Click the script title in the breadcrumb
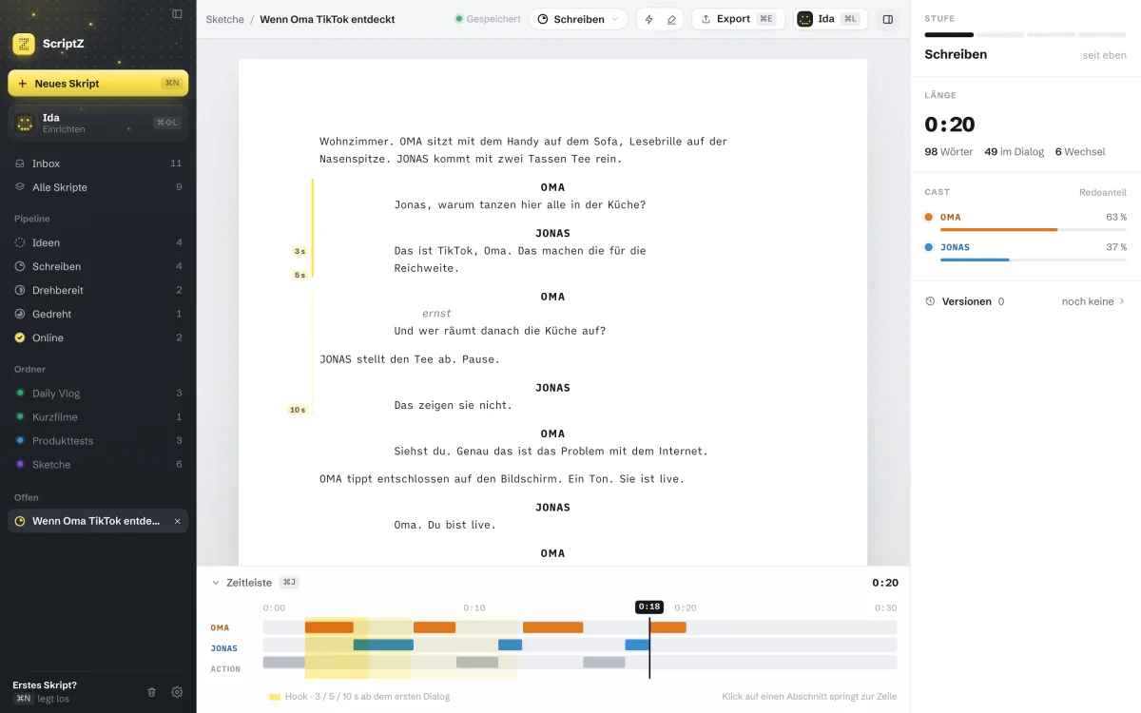 pyautogui.click(x=327, y=19)
